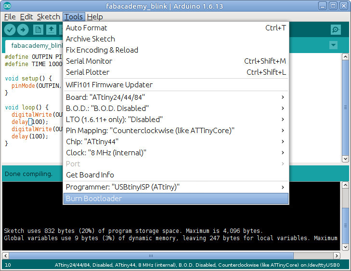
Task: Click console scrollbar down arrow
Action: (x=345, y=247)
